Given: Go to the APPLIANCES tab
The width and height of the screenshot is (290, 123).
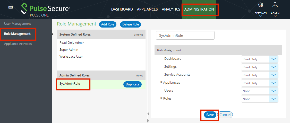Looking at the screenshot, I should tap(147, 9).
